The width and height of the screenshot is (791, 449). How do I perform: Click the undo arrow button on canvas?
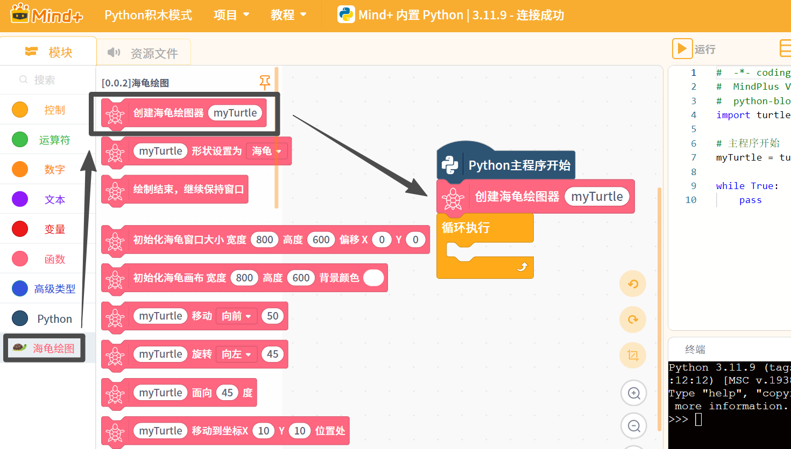click(633, 284)
